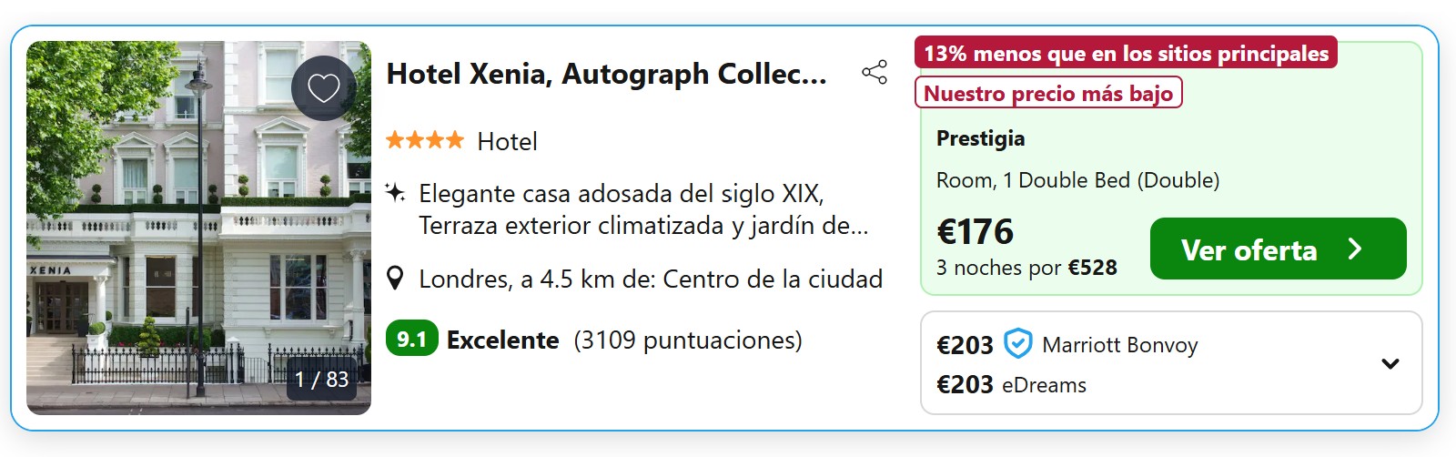This screenshot has width=1456, height=457.
Task: Click the 1 / 83 photo counter
Action: point(322,379)
